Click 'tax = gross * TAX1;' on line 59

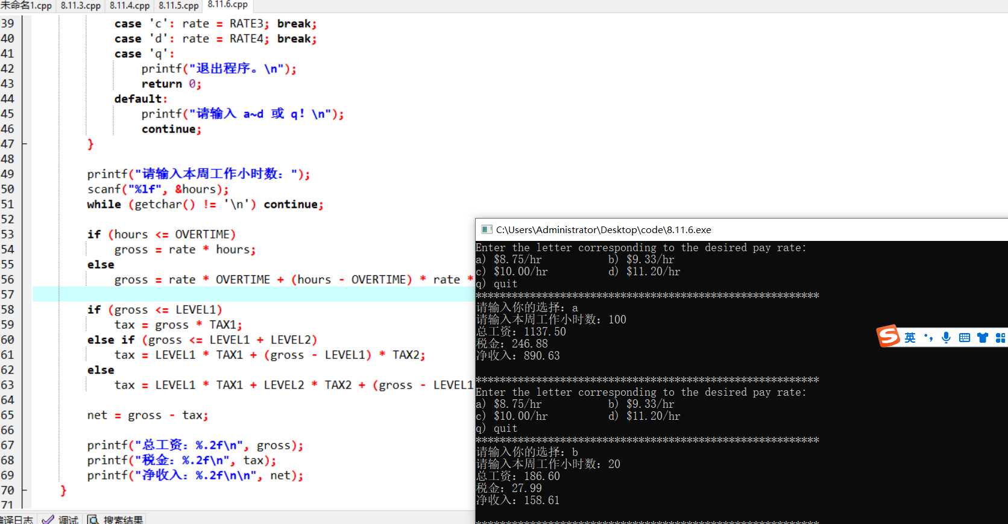[x=178, y=325]
